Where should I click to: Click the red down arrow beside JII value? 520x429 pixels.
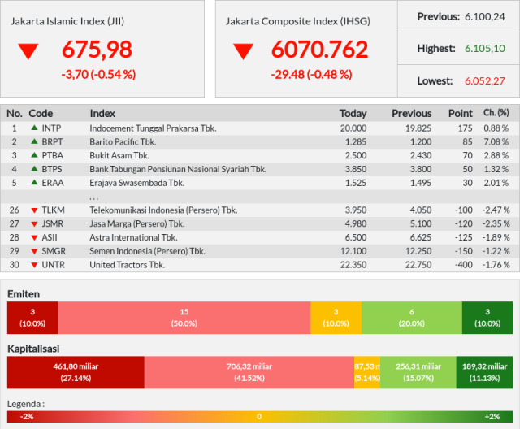pos(28,51)
